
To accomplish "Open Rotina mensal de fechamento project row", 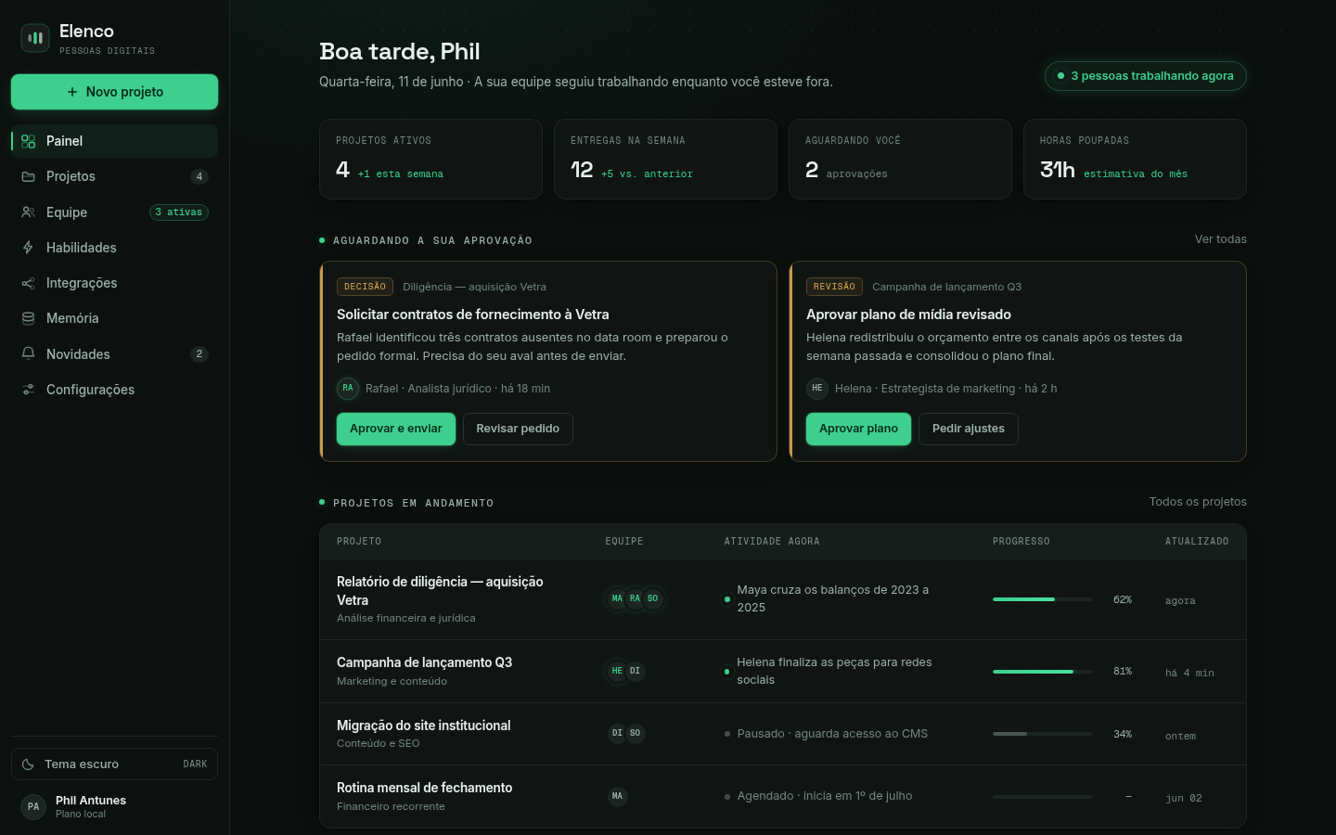I will (x=783, y=796).
